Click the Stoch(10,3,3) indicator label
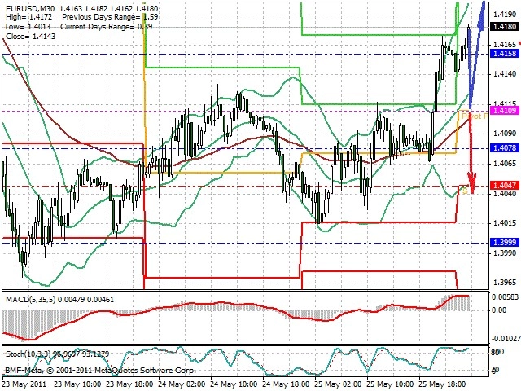 pyautogui.click(x=28, y=354)
